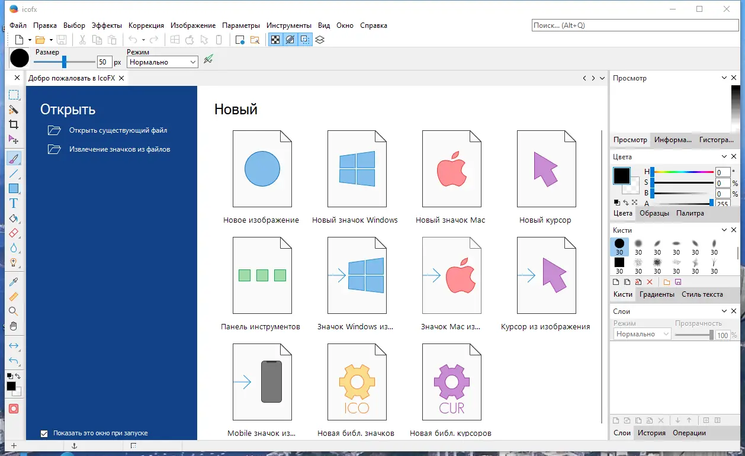745x456 pixels.
Task: Click the Поиск search field
Action: tap(635, 25)
